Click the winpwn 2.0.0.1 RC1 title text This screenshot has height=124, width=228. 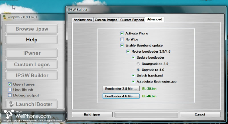tap(23, 17)
